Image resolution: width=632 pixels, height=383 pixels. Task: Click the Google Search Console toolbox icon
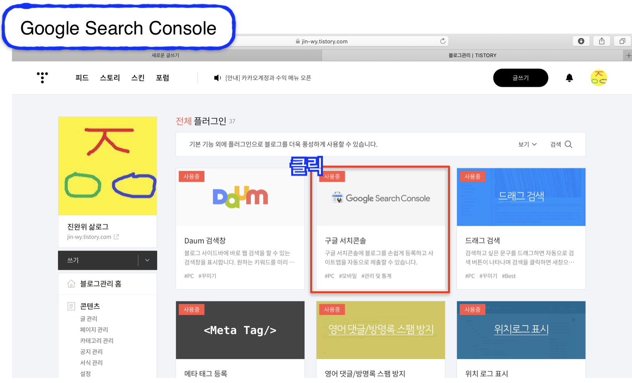pyautogui.click(x=337, y=198)
